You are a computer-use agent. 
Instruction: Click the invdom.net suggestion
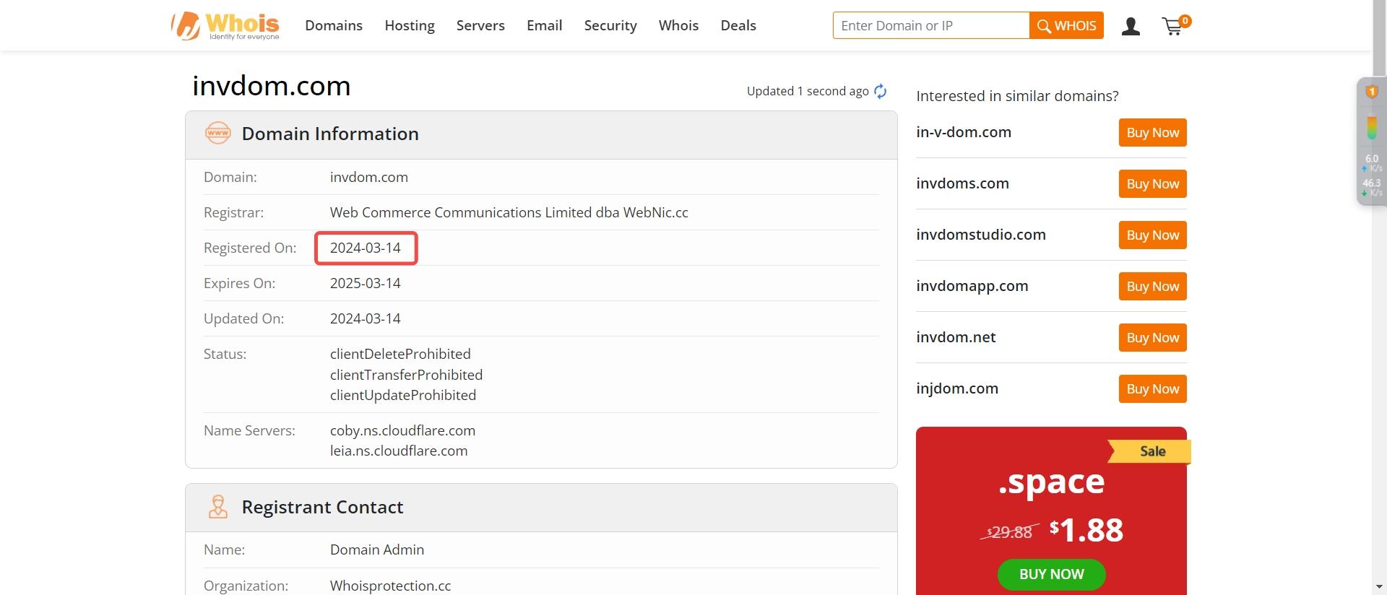(x=956, y=337)
